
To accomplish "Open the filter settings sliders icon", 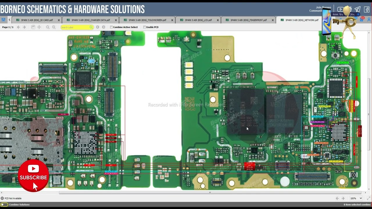I will pyautogui.click(x=3, y=20).
